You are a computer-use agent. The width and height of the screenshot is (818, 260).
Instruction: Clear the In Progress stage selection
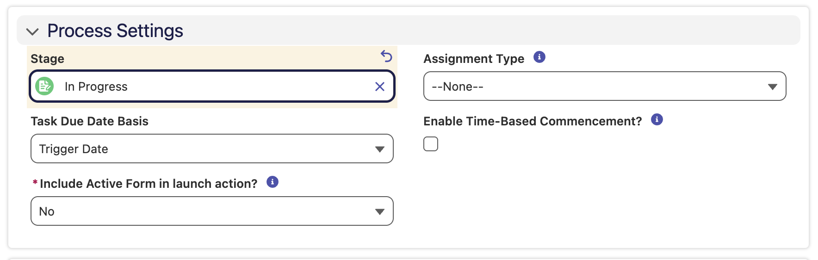point(380,87)
